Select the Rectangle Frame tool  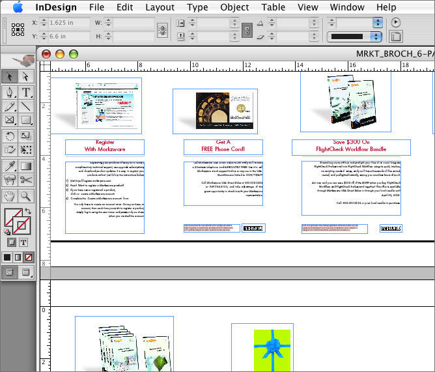point(10,120)
